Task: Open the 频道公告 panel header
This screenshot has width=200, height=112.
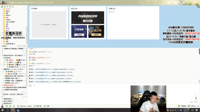Action: pyautogui.click(x=112, y=8)
